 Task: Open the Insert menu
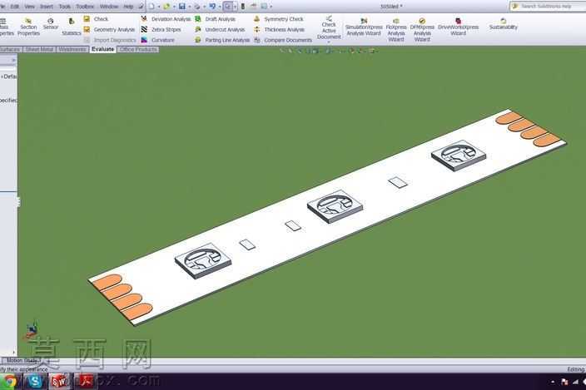click(47, 7)
